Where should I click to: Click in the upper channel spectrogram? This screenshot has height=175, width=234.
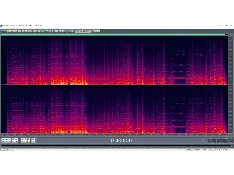pyautogui.click(x=115, y=61)
